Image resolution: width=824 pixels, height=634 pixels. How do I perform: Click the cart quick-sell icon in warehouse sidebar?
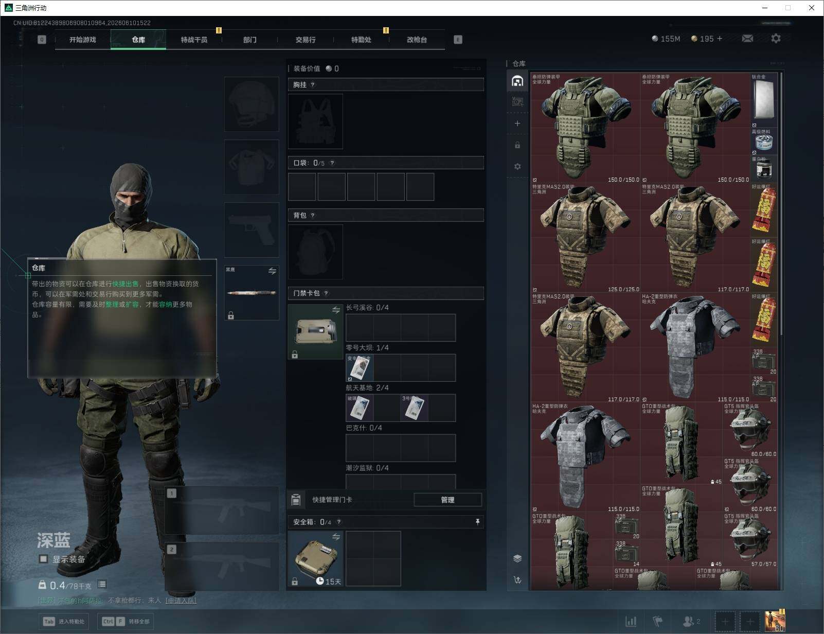pos(517,580)
